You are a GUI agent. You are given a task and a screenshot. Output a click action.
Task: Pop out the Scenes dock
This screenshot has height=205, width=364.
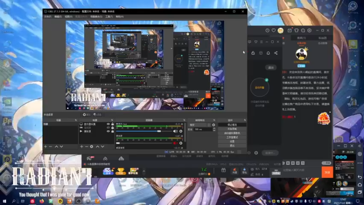[x=76, y=120]
